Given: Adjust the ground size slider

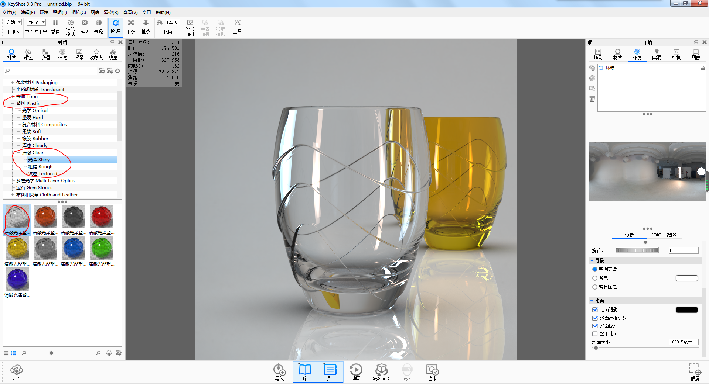Looking at the screenshot, I should 596,348.
